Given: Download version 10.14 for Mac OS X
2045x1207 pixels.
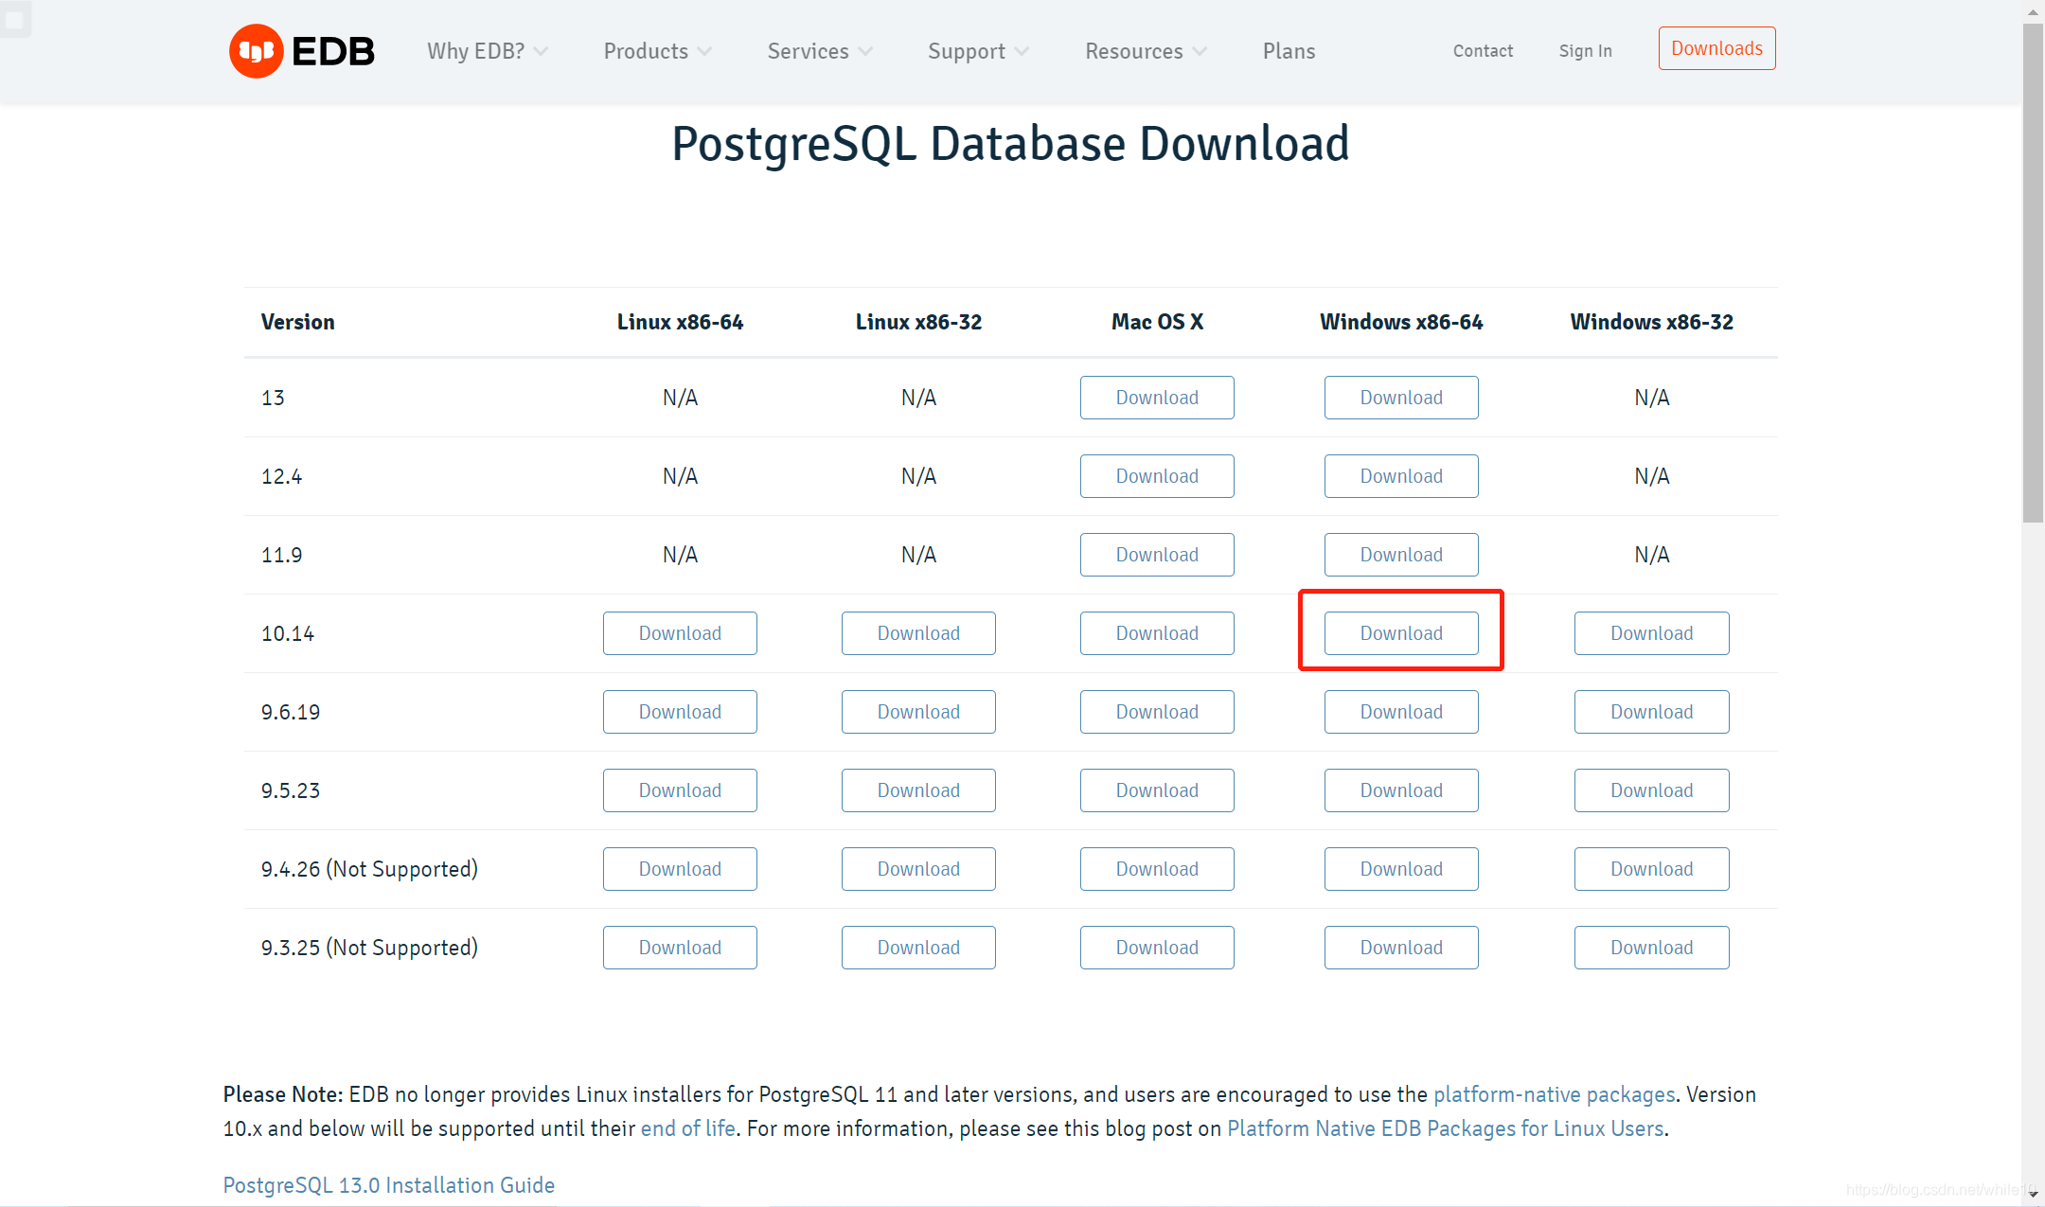Looking at the screenshot, I should pos(1157,633).
